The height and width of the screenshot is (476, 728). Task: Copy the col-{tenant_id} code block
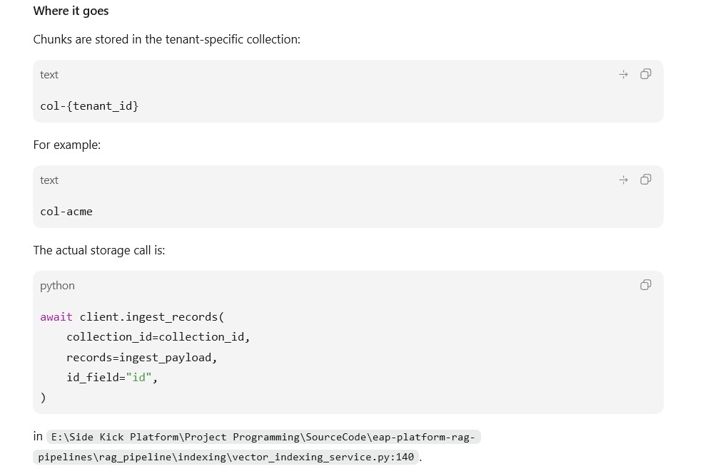point(645,74)
